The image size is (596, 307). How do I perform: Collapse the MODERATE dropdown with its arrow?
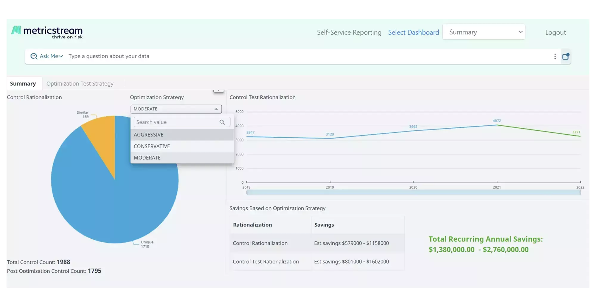(x=215, y=109)
